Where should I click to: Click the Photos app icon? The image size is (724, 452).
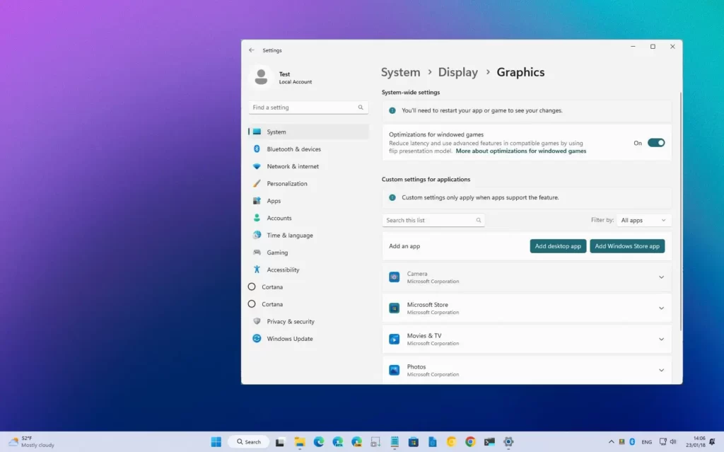pyautogui.click(x=394, y=370)
